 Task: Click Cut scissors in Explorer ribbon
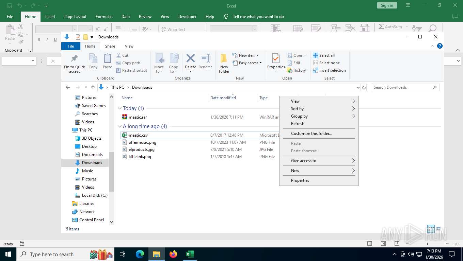[x=122, y=55]
